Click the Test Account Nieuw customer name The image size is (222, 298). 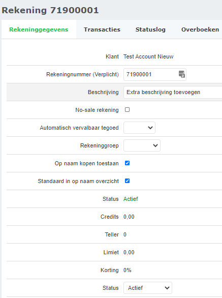tap(148, 56)
